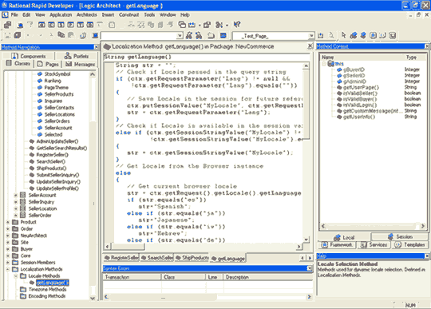Switch to the Components tab
The image size is (431, 309).
[29, 56]
